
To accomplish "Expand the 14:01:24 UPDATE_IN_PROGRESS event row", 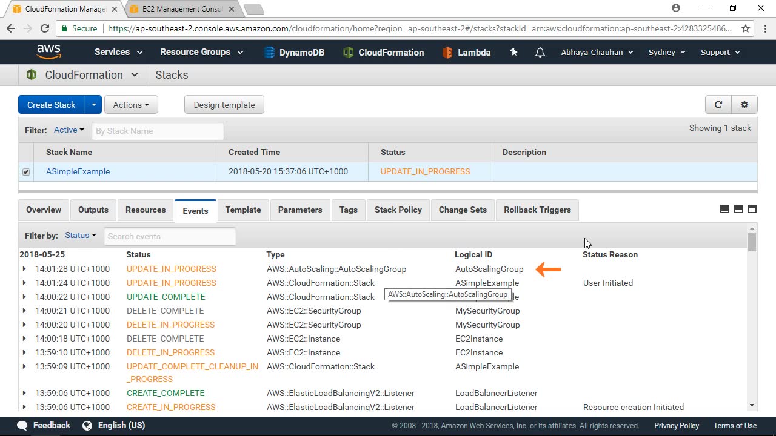I will (24, 283).
